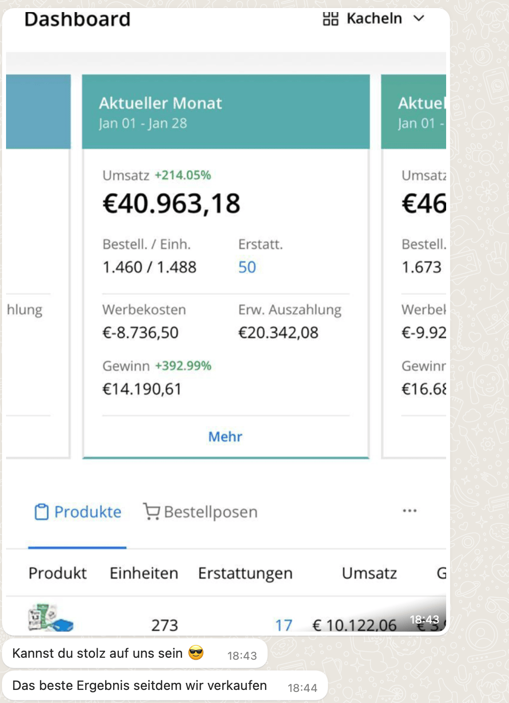
Task: Click the Kacheln grid tiles icon
Action: [x=330, y=19]
